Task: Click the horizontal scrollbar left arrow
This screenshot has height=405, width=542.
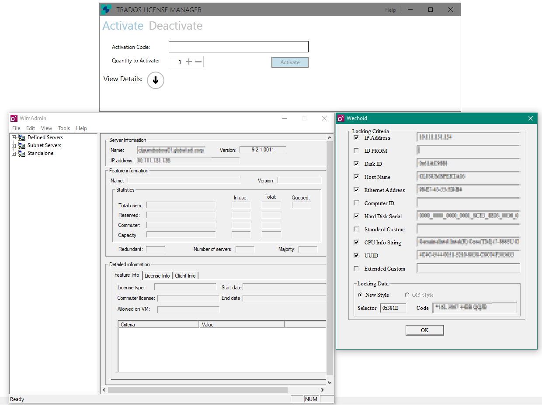Action: (104, 390)
